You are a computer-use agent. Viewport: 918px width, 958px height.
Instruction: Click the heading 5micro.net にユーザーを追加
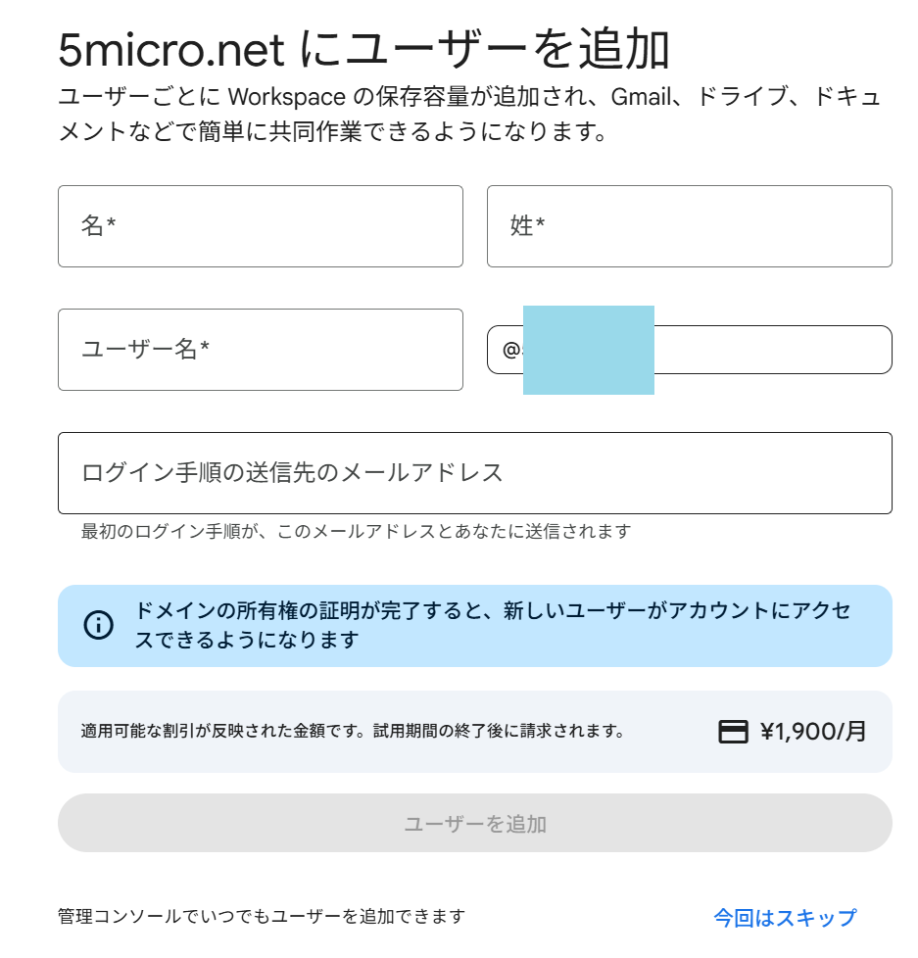coord(363,51)
